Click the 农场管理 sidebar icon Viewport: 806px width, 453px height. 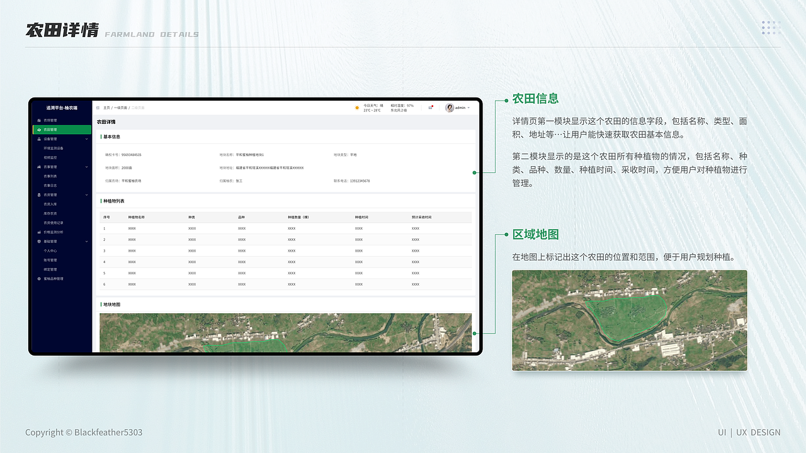tap(39, 120)
